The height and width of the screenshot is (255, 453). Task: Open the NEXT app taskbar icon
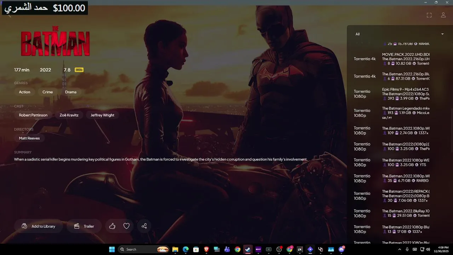258,249
